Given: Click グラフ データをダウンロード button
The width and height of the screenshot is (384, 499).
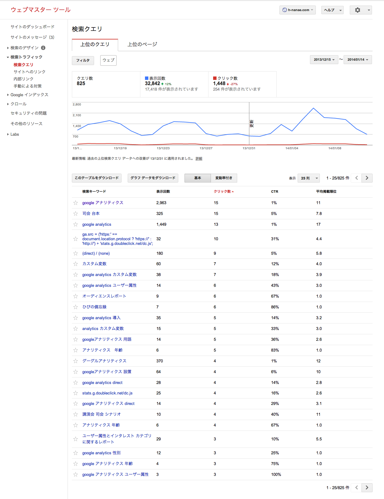Looking at the screenshot, I should pyautogui.click(x=153, y=178).
